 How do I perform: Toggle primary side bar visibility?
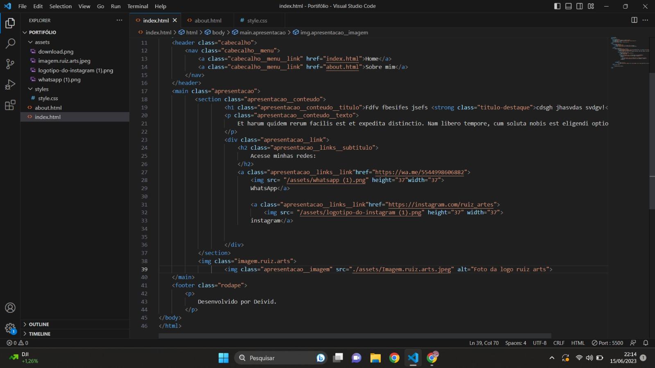557,6
